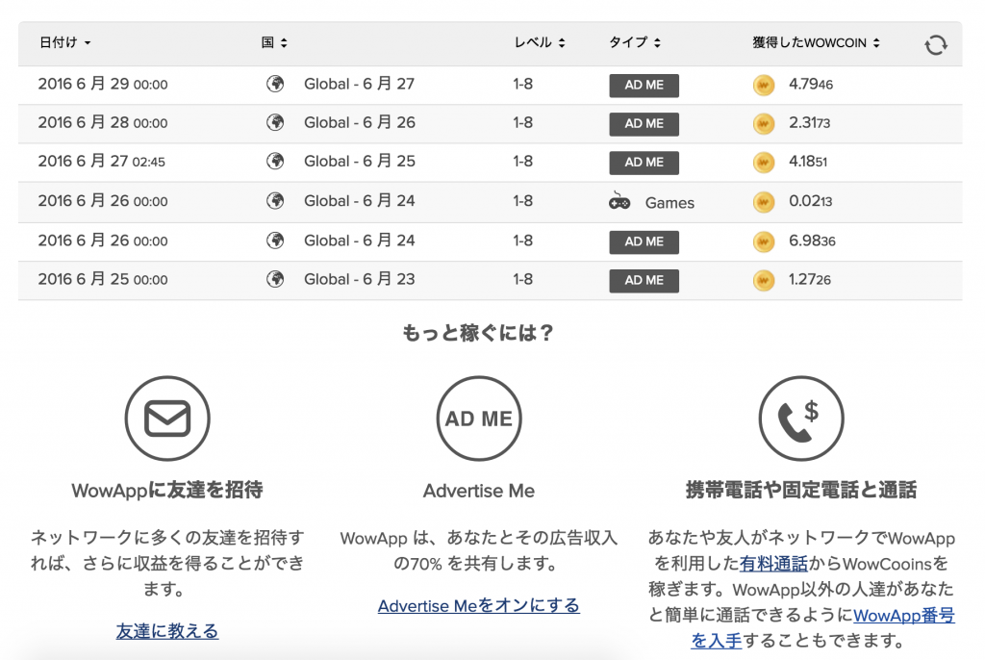This screenshot has height=660, width=985.
Task: Click the refresh icon in the table header
Action: pos(935,42)
